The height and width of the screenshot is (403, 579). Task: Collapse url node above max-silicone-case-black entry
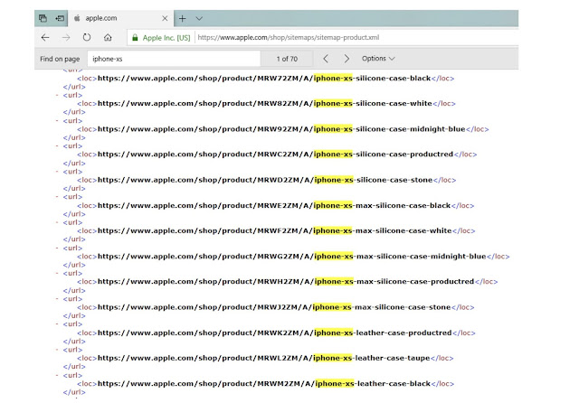[57, 197]
